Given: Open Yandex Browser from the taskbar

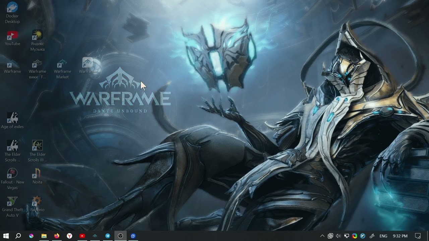Looking at the screenshot, I should point(69,236).
